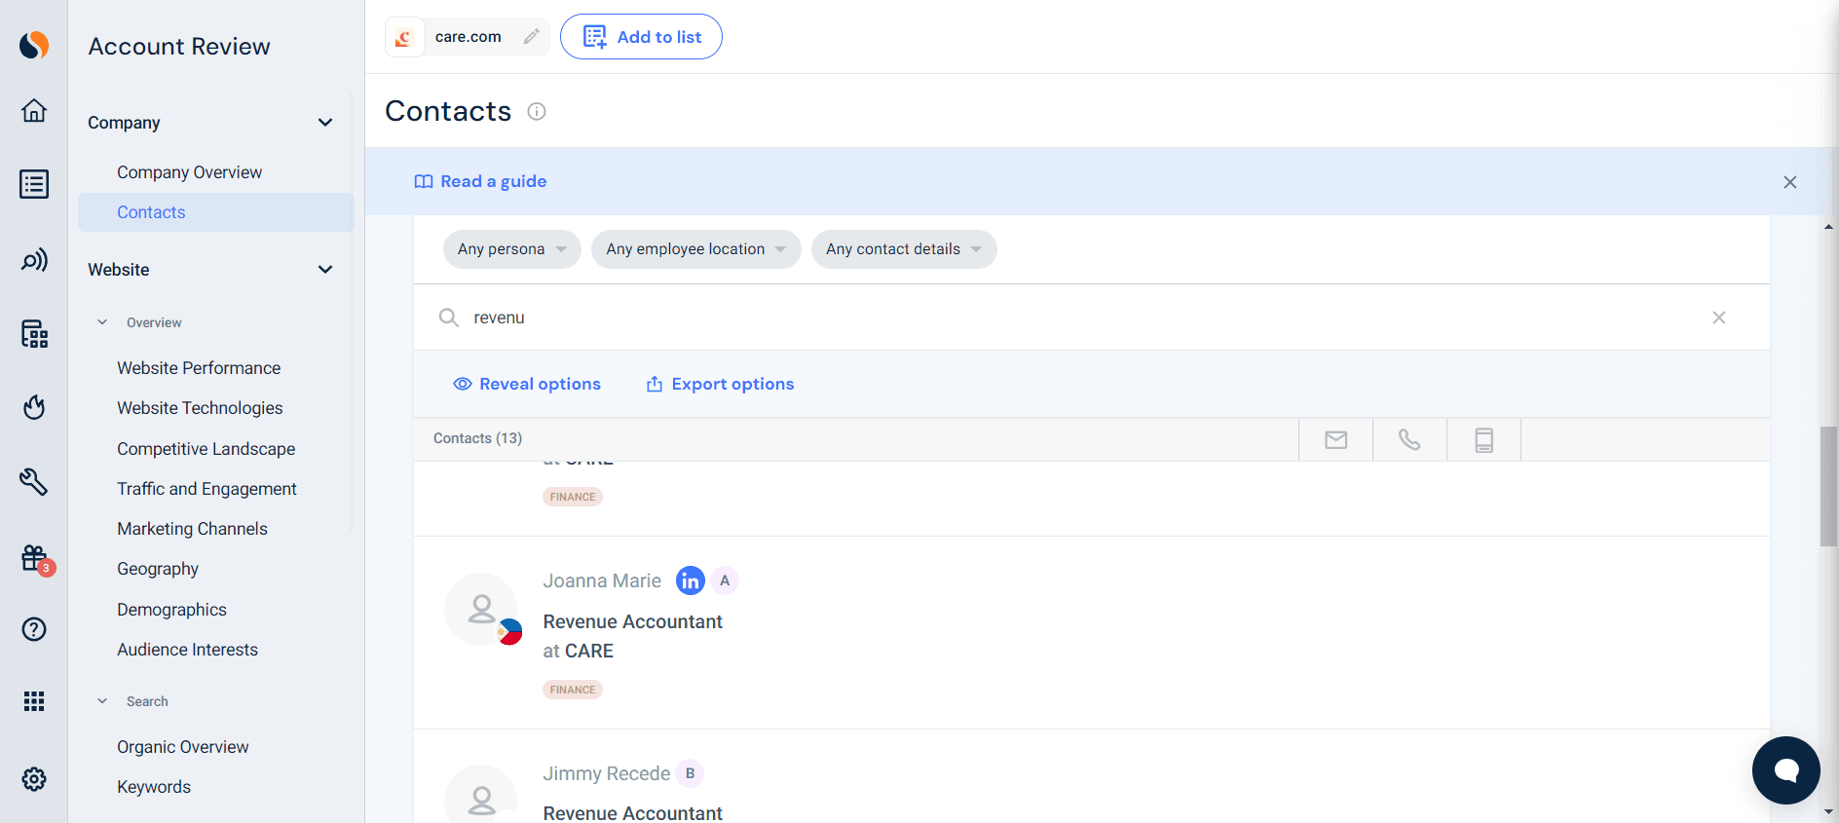Open Reveal options
Image resolution: width=1839 pixels, height=823 pixels.
tap(527, 384)
